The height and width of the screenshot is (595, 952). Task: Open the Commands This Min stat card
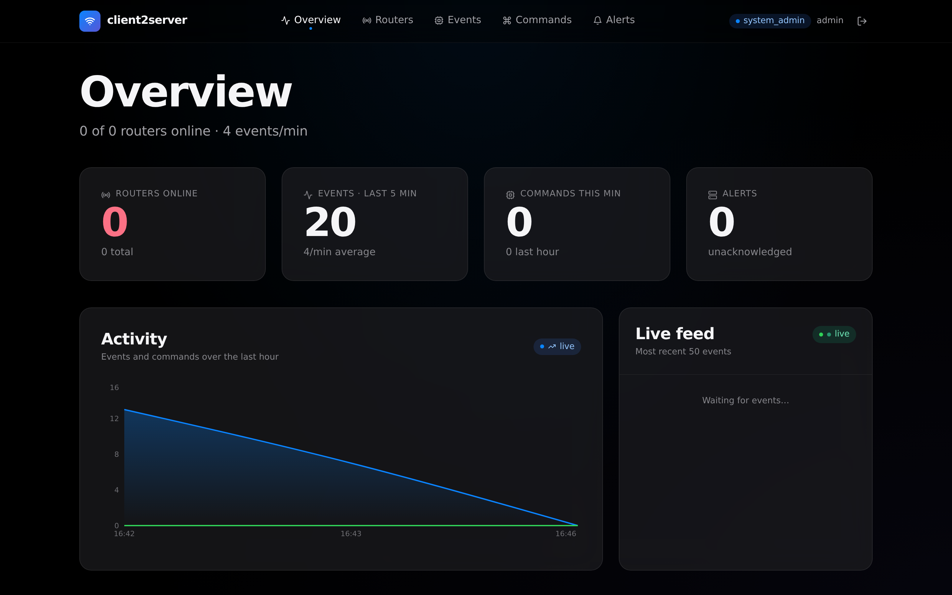coord(577,224)
